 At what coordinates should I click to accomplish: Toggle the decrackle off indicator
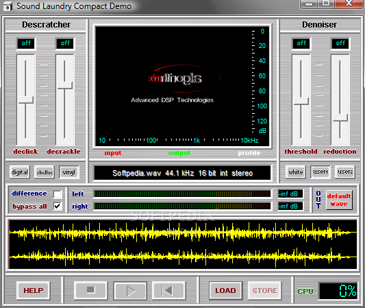[65, 43]
